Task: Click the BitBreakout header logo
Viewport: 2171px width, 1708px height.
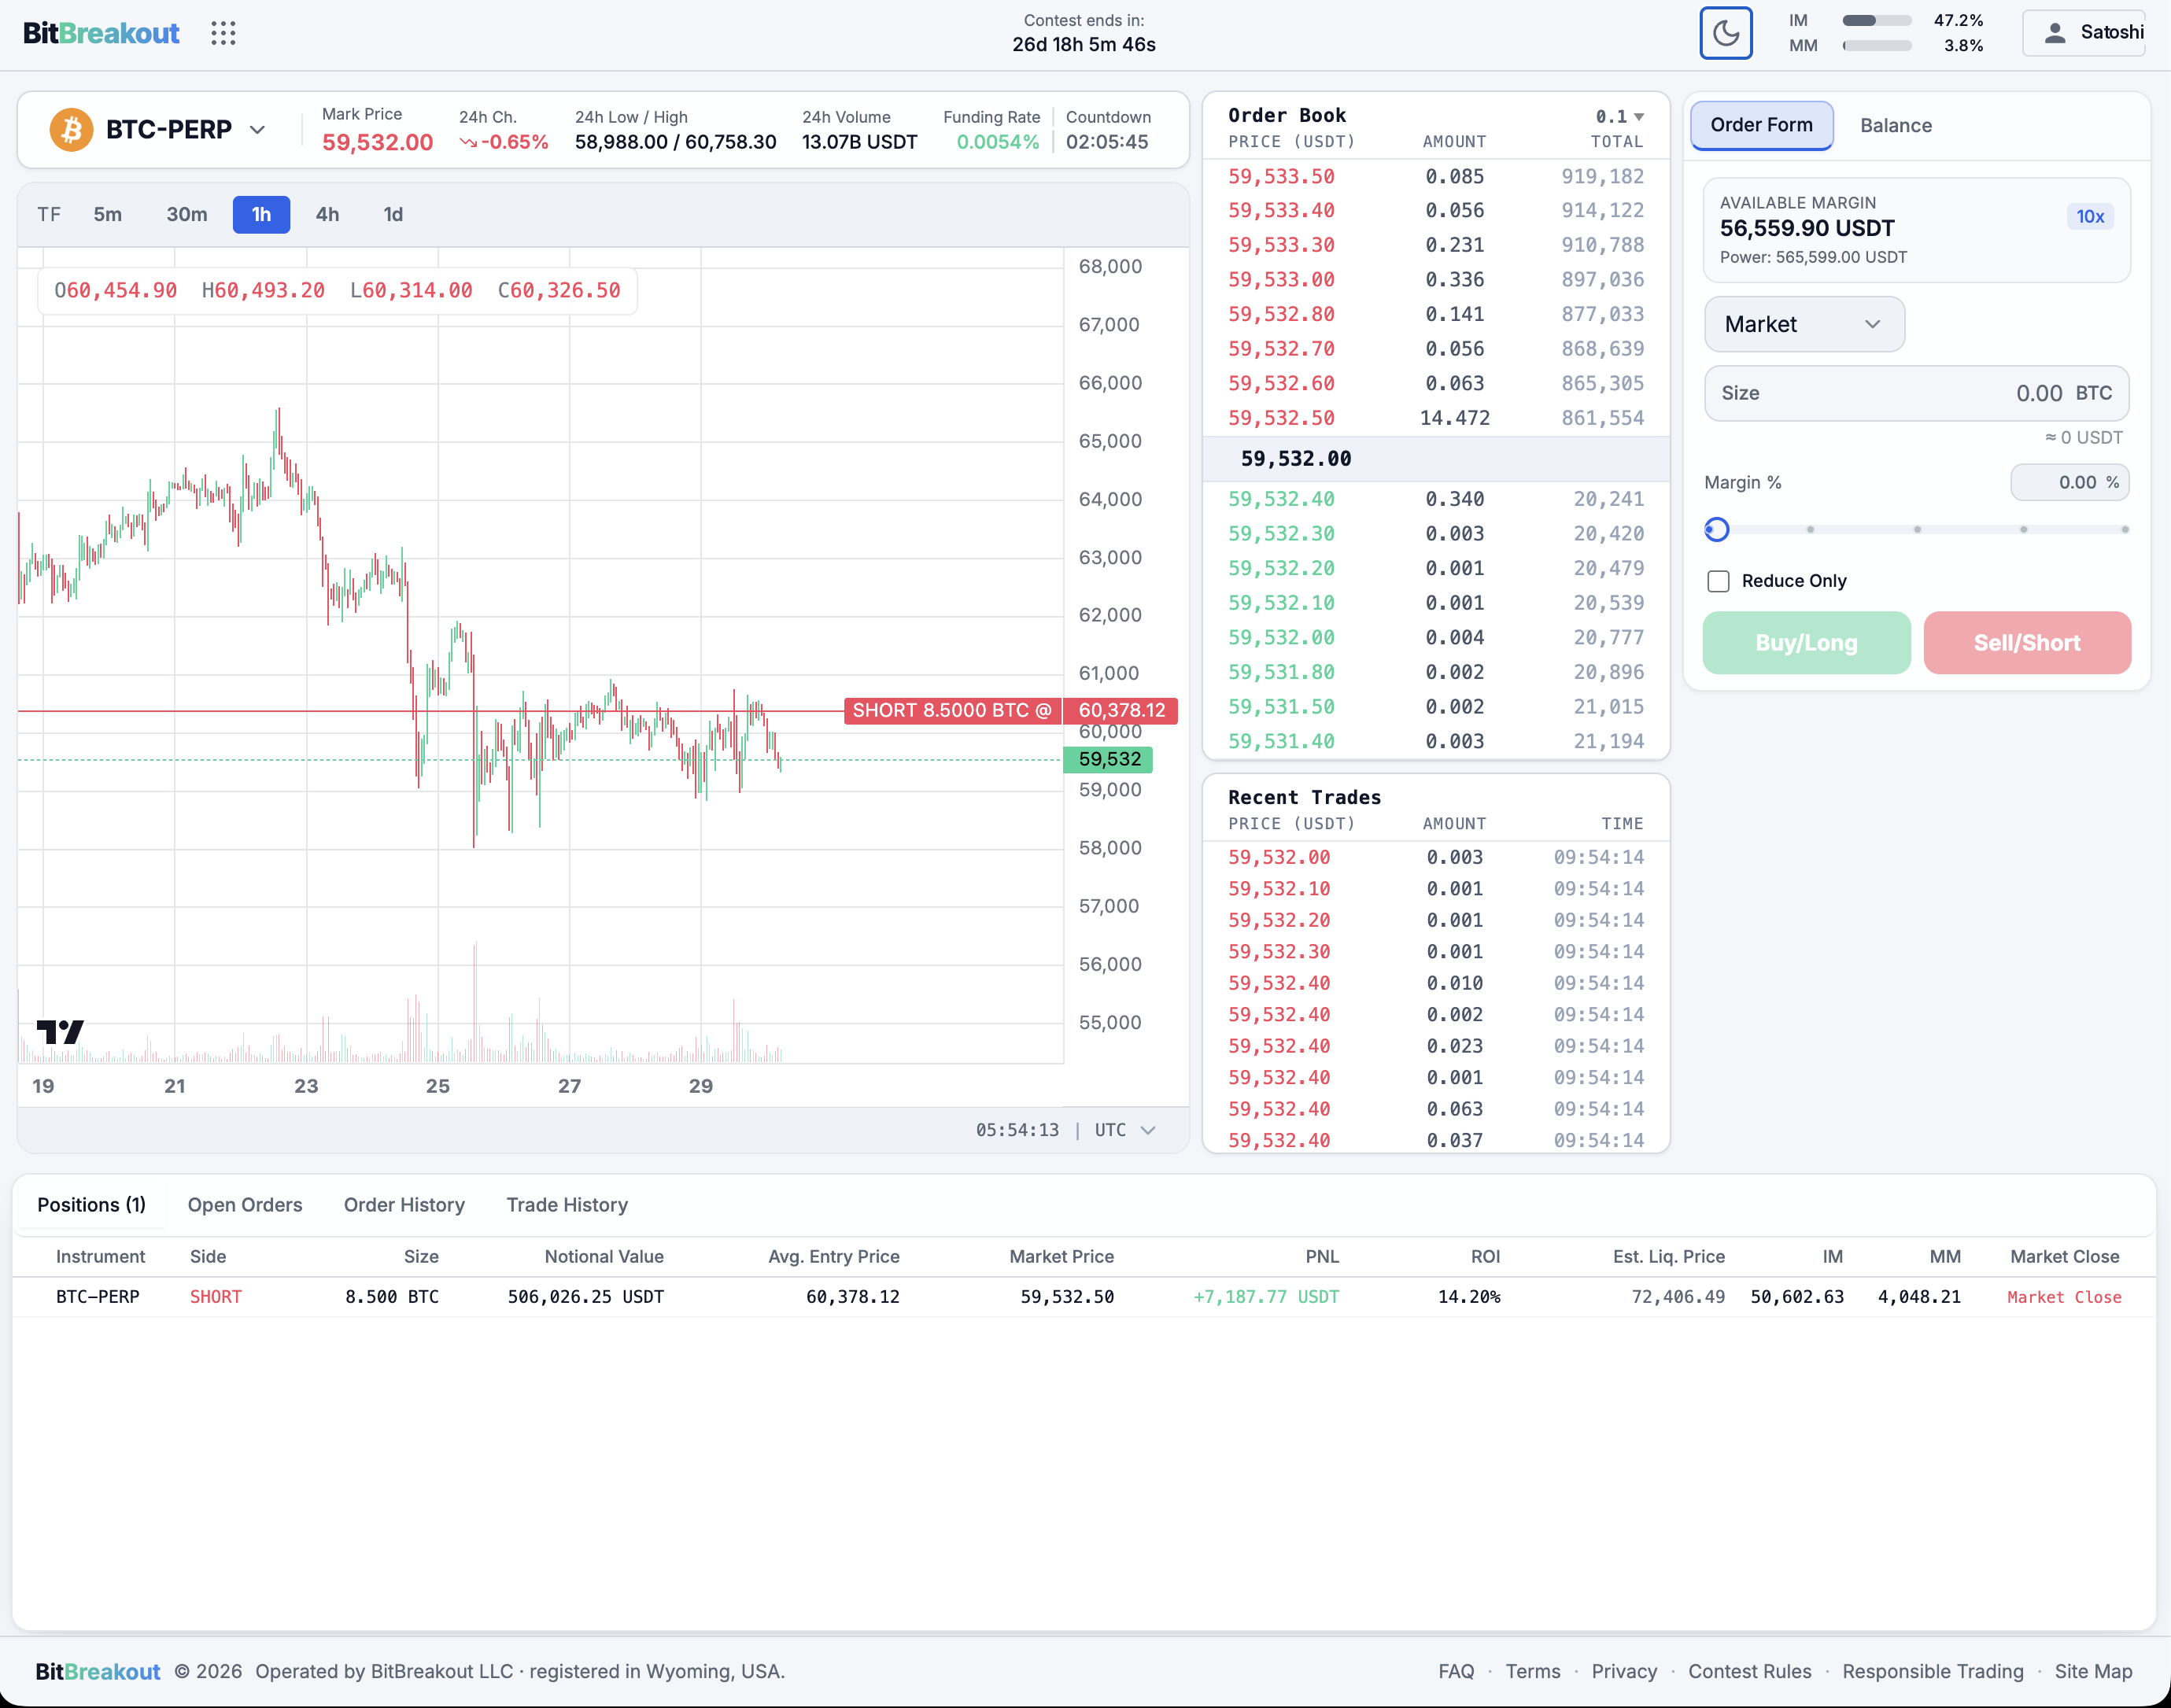Action: pyautogui.click(x=101, y=33)
